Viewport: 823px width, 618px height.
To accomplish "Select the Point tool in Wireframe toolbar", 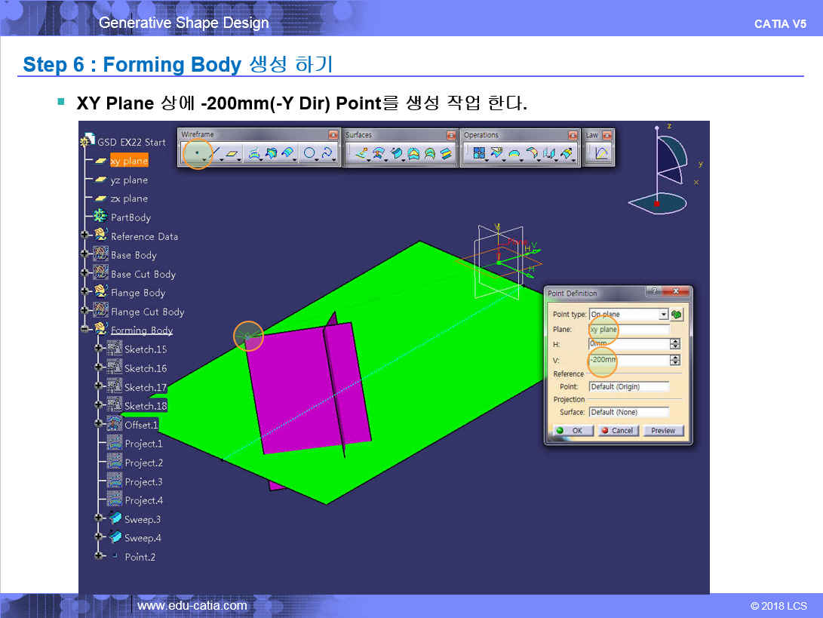I will point(197,153).
